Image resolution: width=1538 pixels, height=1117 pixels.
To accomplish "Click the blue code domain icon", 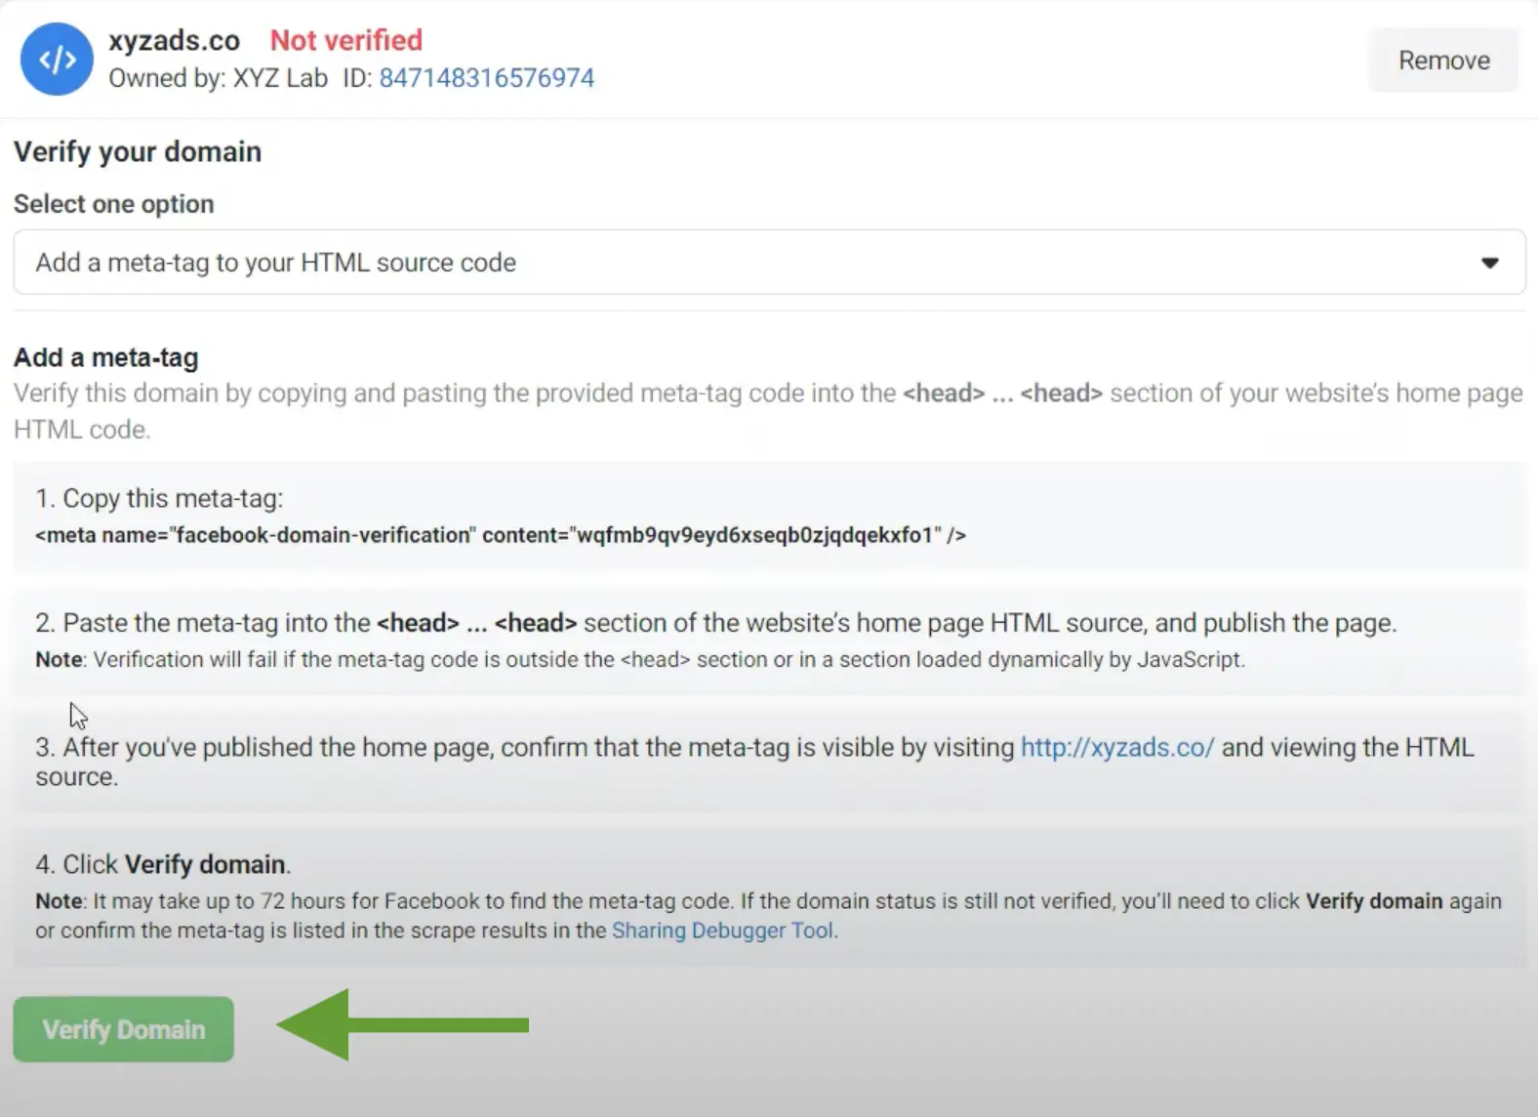I will [x=57, y=60].
